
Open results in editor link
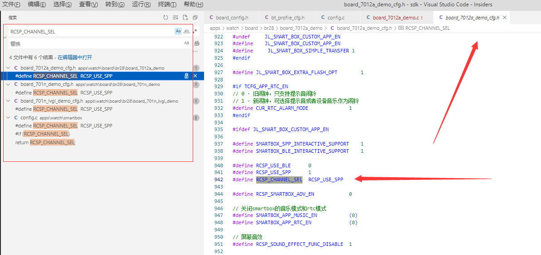75,57
